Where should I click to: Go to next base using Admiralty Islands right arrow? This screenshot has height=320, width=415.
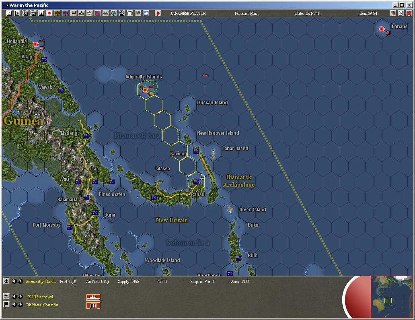click(x=21, y=281)
